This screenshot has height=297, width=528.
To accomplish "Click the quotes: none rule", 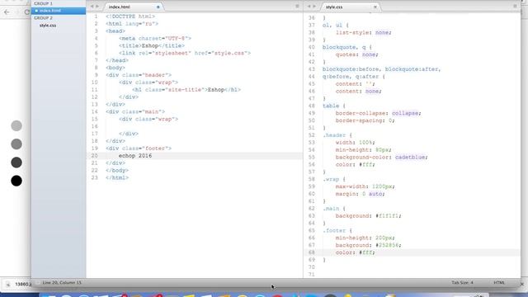I will point(357,54).
